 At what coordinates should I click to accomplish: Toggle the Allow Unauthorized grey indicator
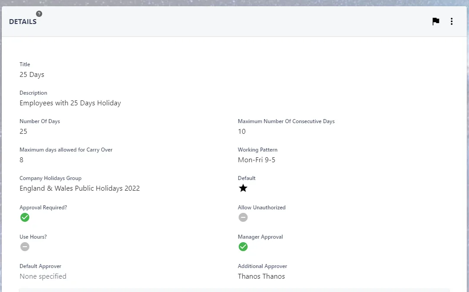coord(243,217)
